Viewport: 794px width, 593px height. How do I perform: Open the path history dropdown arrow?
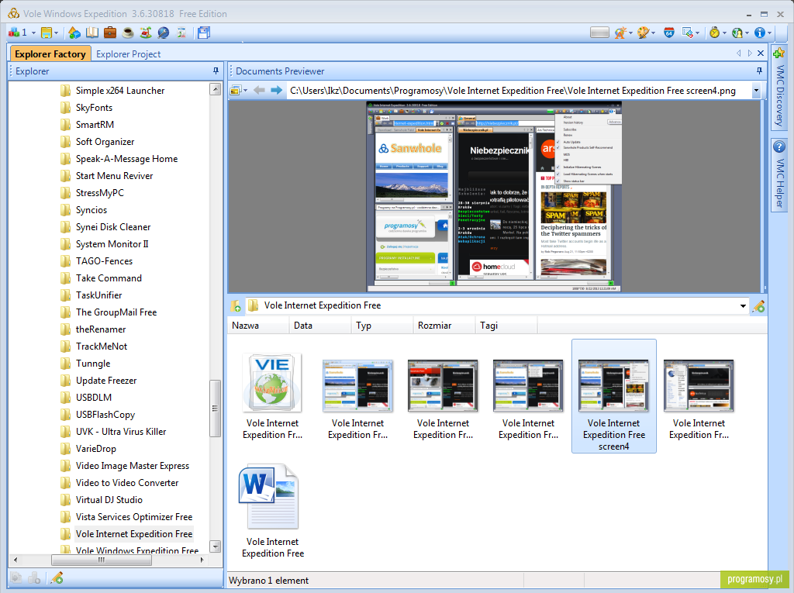(756, 91)
